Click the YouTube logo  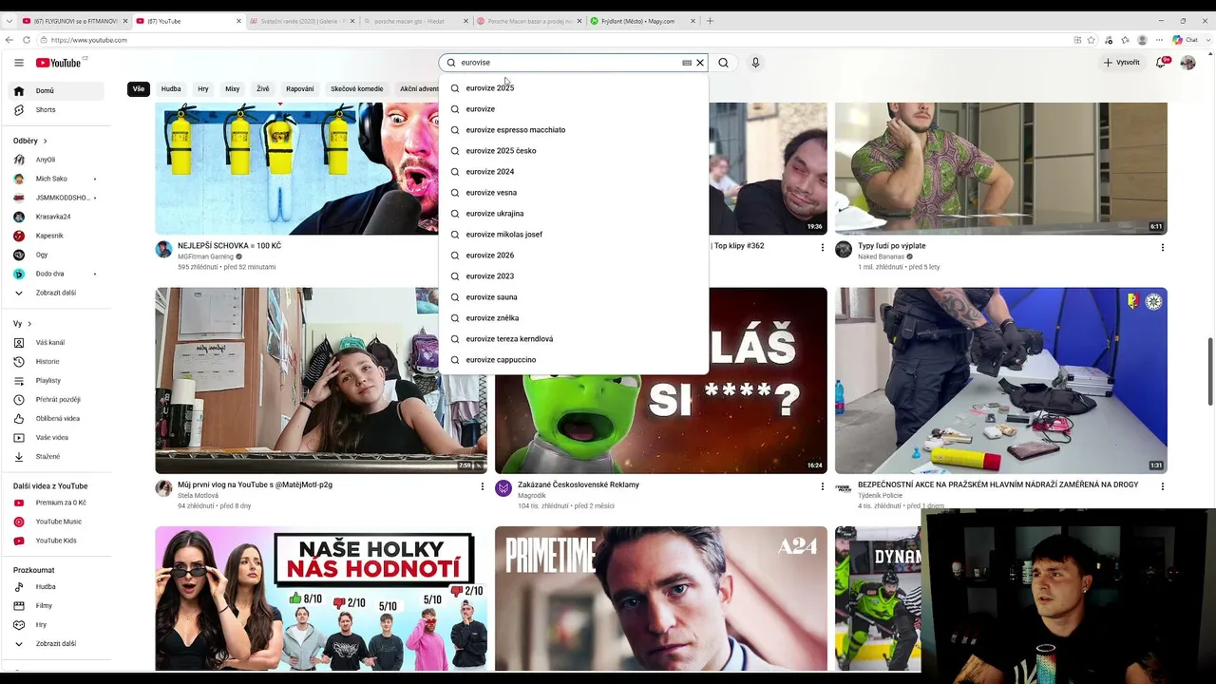[x=59, y=63]
